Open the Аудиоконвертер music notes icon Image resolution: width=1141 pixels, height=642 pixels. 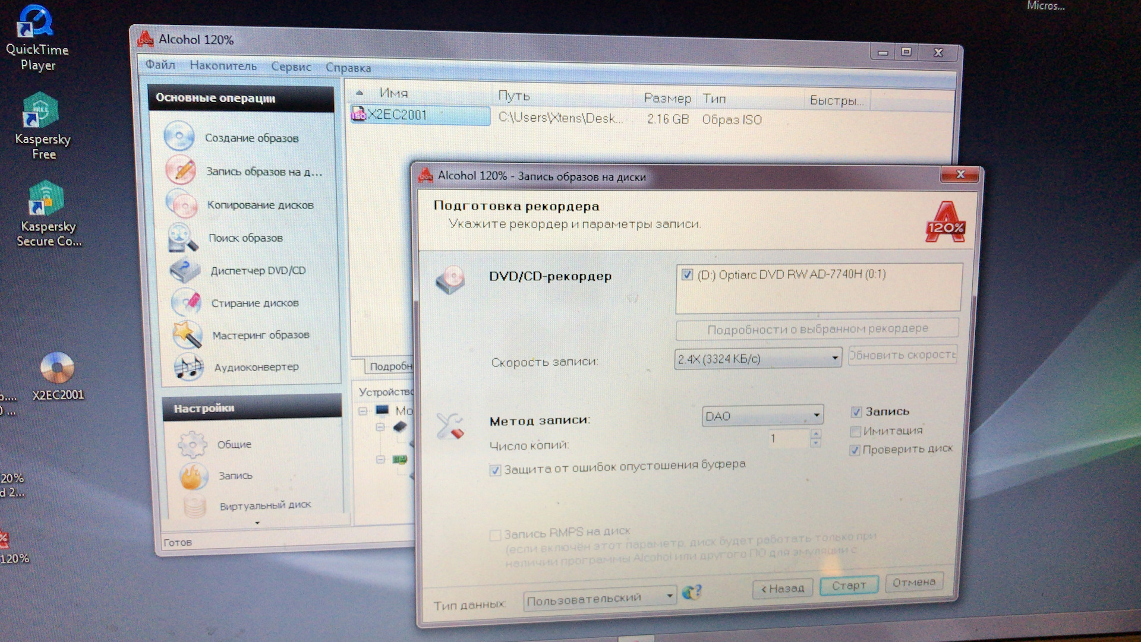[x=189, y=366]
